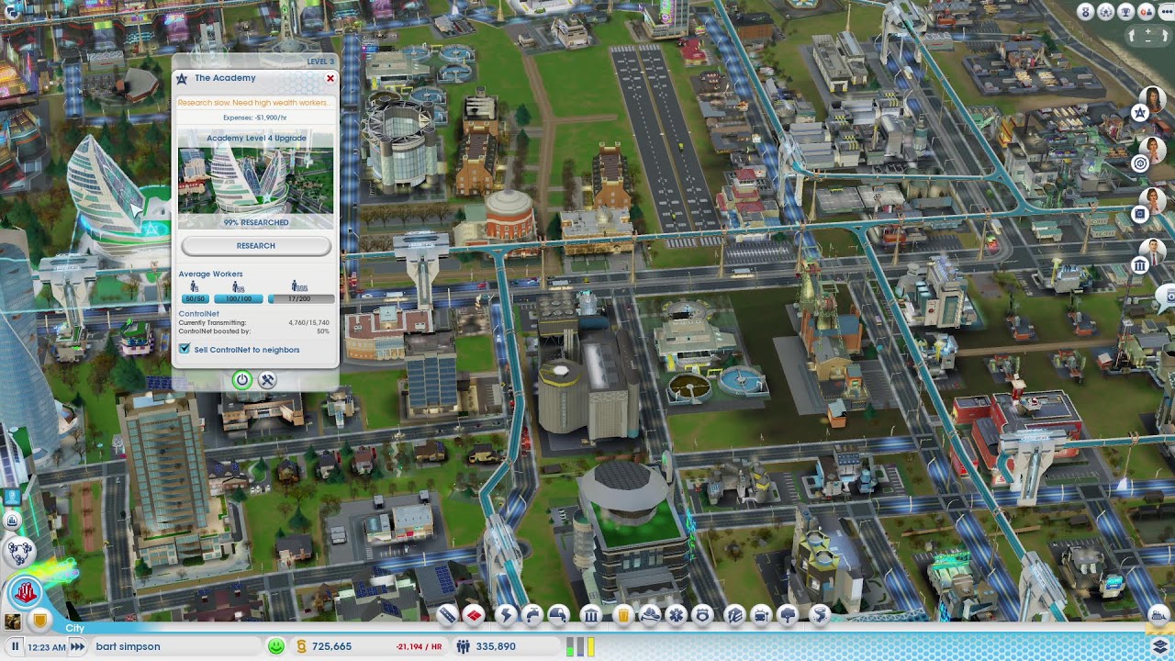Viewport: 1175px width, 661px height.
Task: Click the medium wealth 100/100 workers bar
Action: tap(239, 299)
